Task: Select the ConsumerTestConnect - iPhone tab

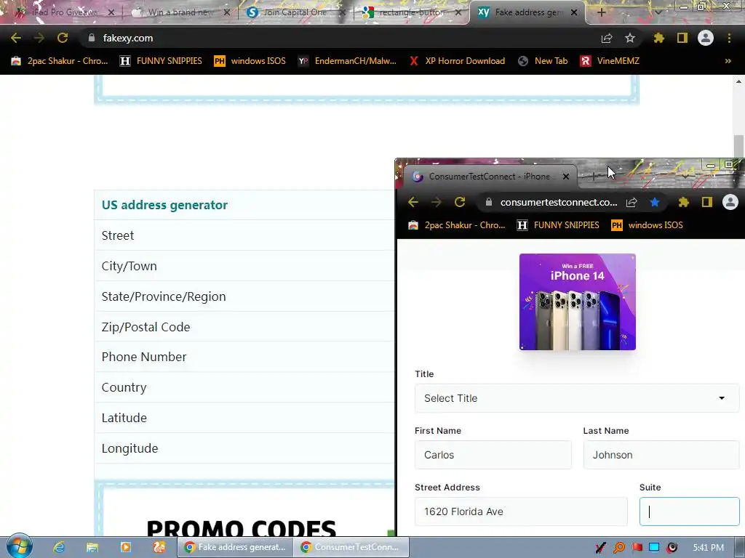Action: point(490,177)
